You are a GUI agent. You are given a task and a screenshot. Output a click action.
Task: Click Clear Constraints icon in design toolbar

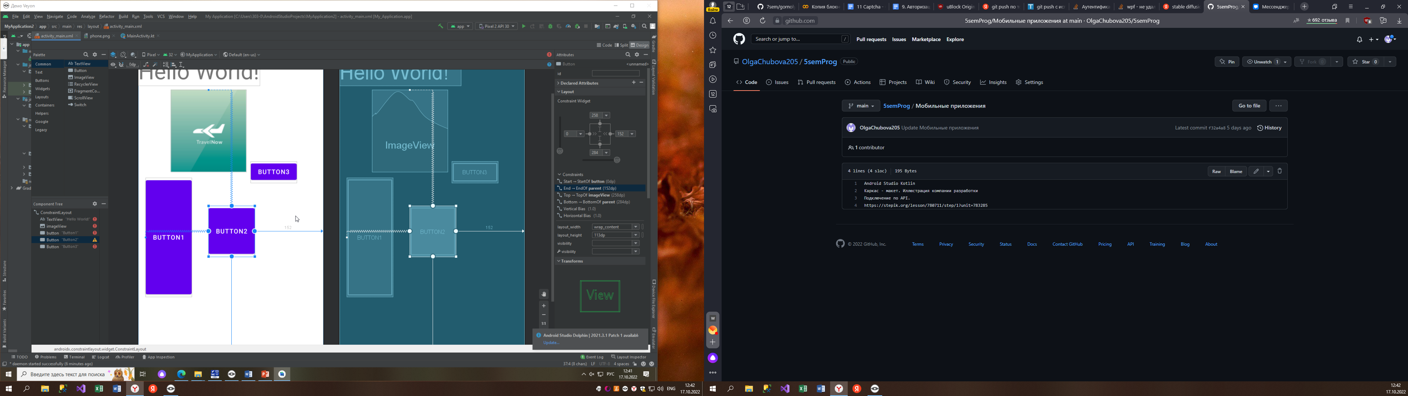[146, 65]
